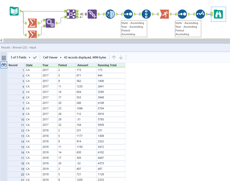
Task: Select the red Run Command tool
Action: pos(164,14)
